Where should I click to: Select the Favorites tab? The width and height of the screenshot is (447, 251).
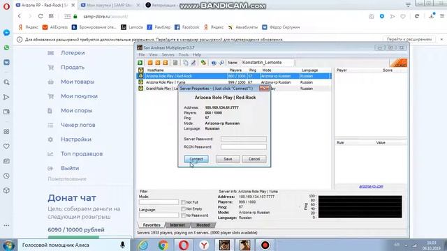152,225
